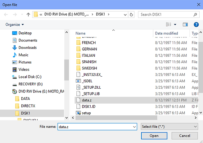Sort files by Date modified column

(166, 33)
